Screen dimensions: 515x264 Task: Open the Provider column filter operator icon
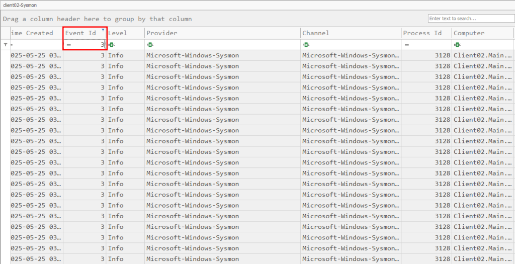pyautogui.click(x=150, y=45)
